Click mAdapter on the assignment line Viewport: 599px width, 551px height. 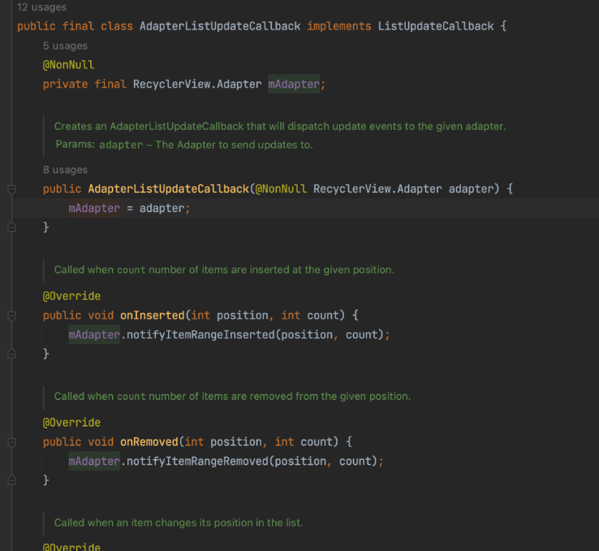(94, 208)
